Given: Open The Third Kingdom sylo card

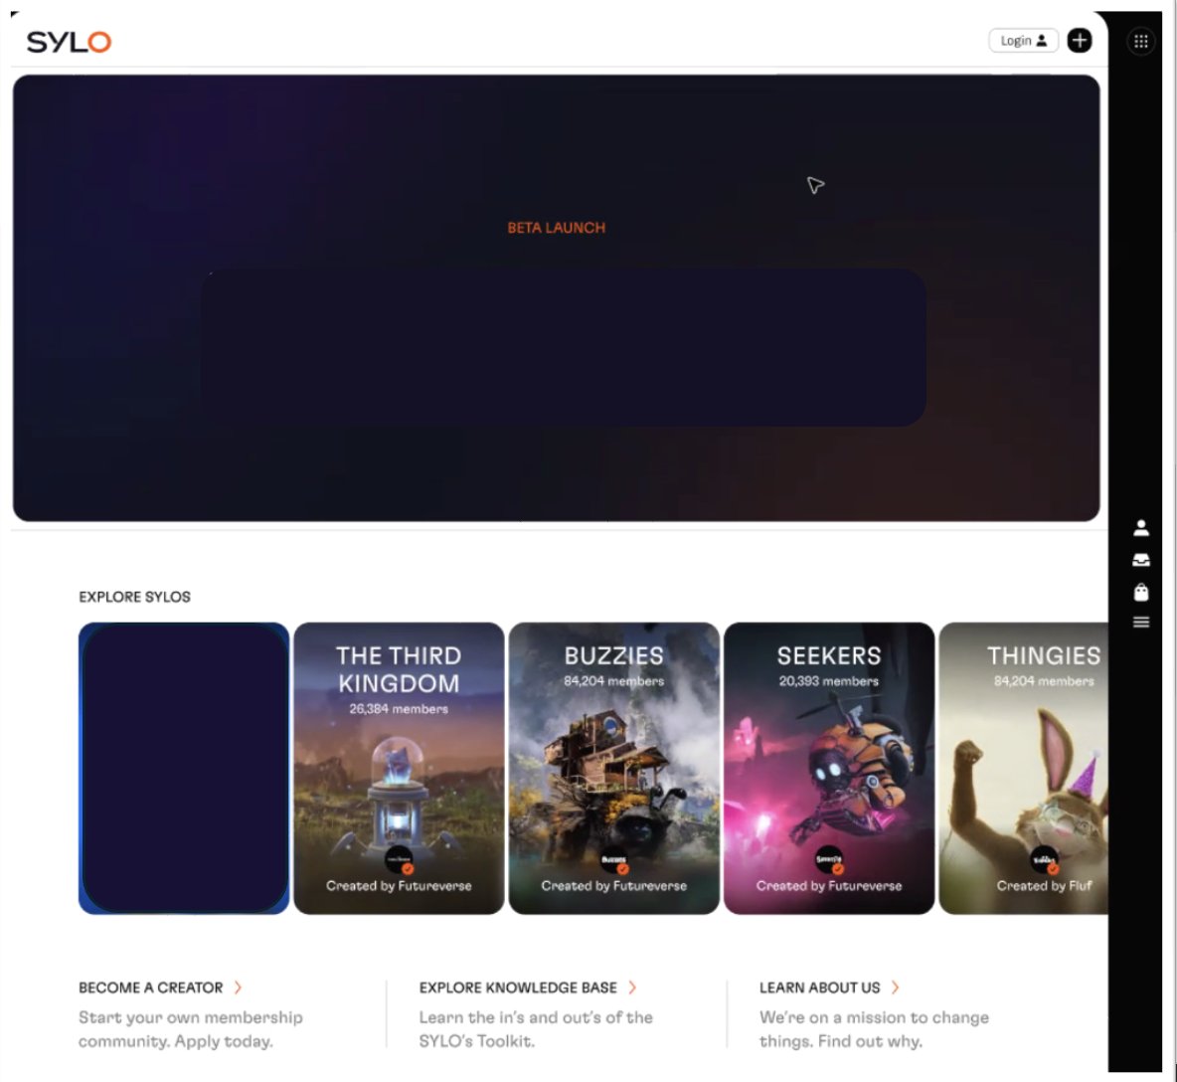Looking at the screenshot, I should point(399,768).
